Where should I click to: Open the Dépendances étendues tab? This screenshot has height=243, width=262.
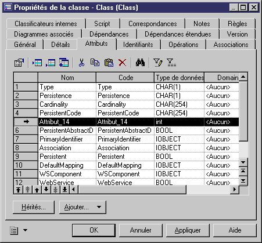point(178,34)
